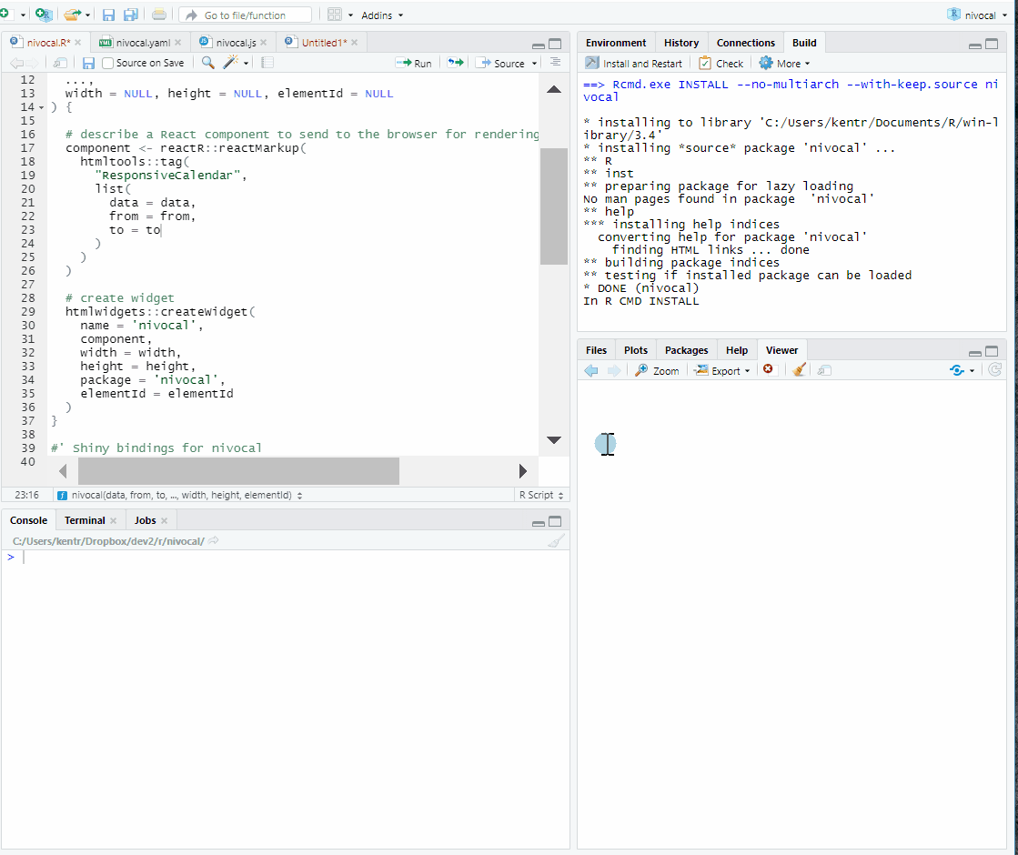Open the Packages tab
The height and width of the screenshot is (855, 1018).
(x=686, y=350)
